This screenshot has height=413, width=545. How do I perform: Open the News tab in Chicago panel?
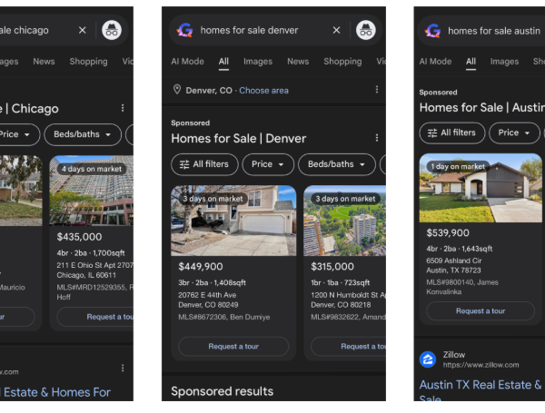pyautogui.click(x=44, y=62)
